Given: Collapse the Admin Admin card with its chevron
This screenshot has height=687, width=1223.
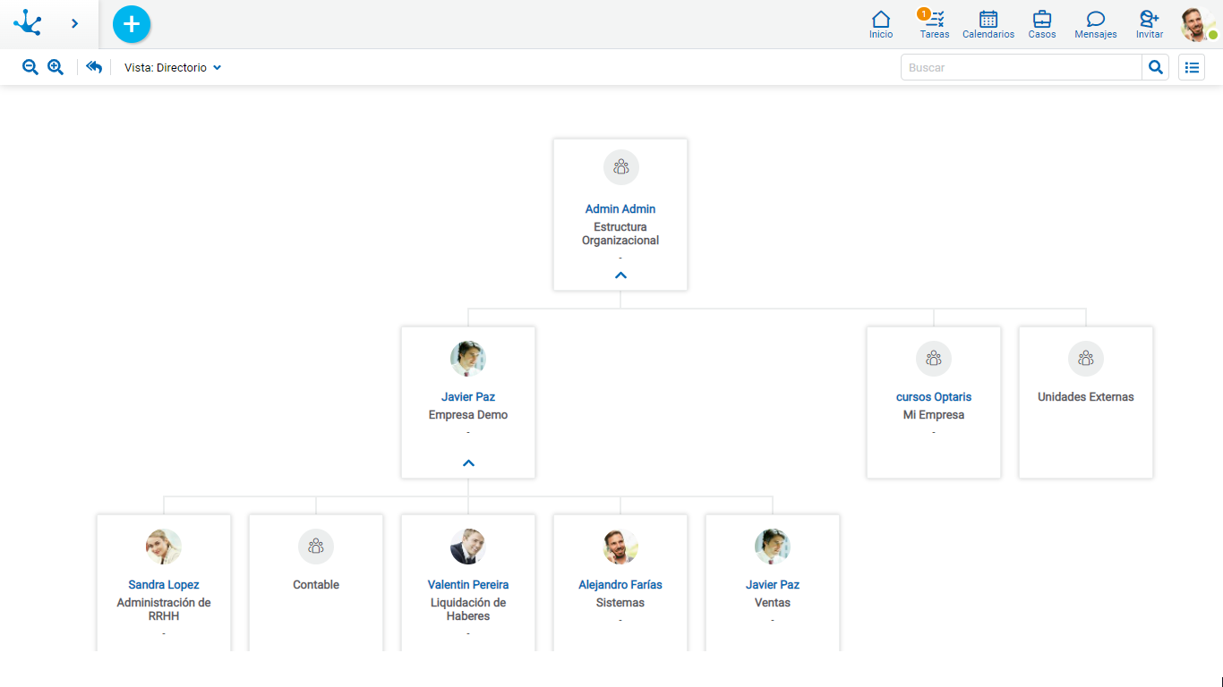Looking at the screenshot, I should click(x=620, y=275).
